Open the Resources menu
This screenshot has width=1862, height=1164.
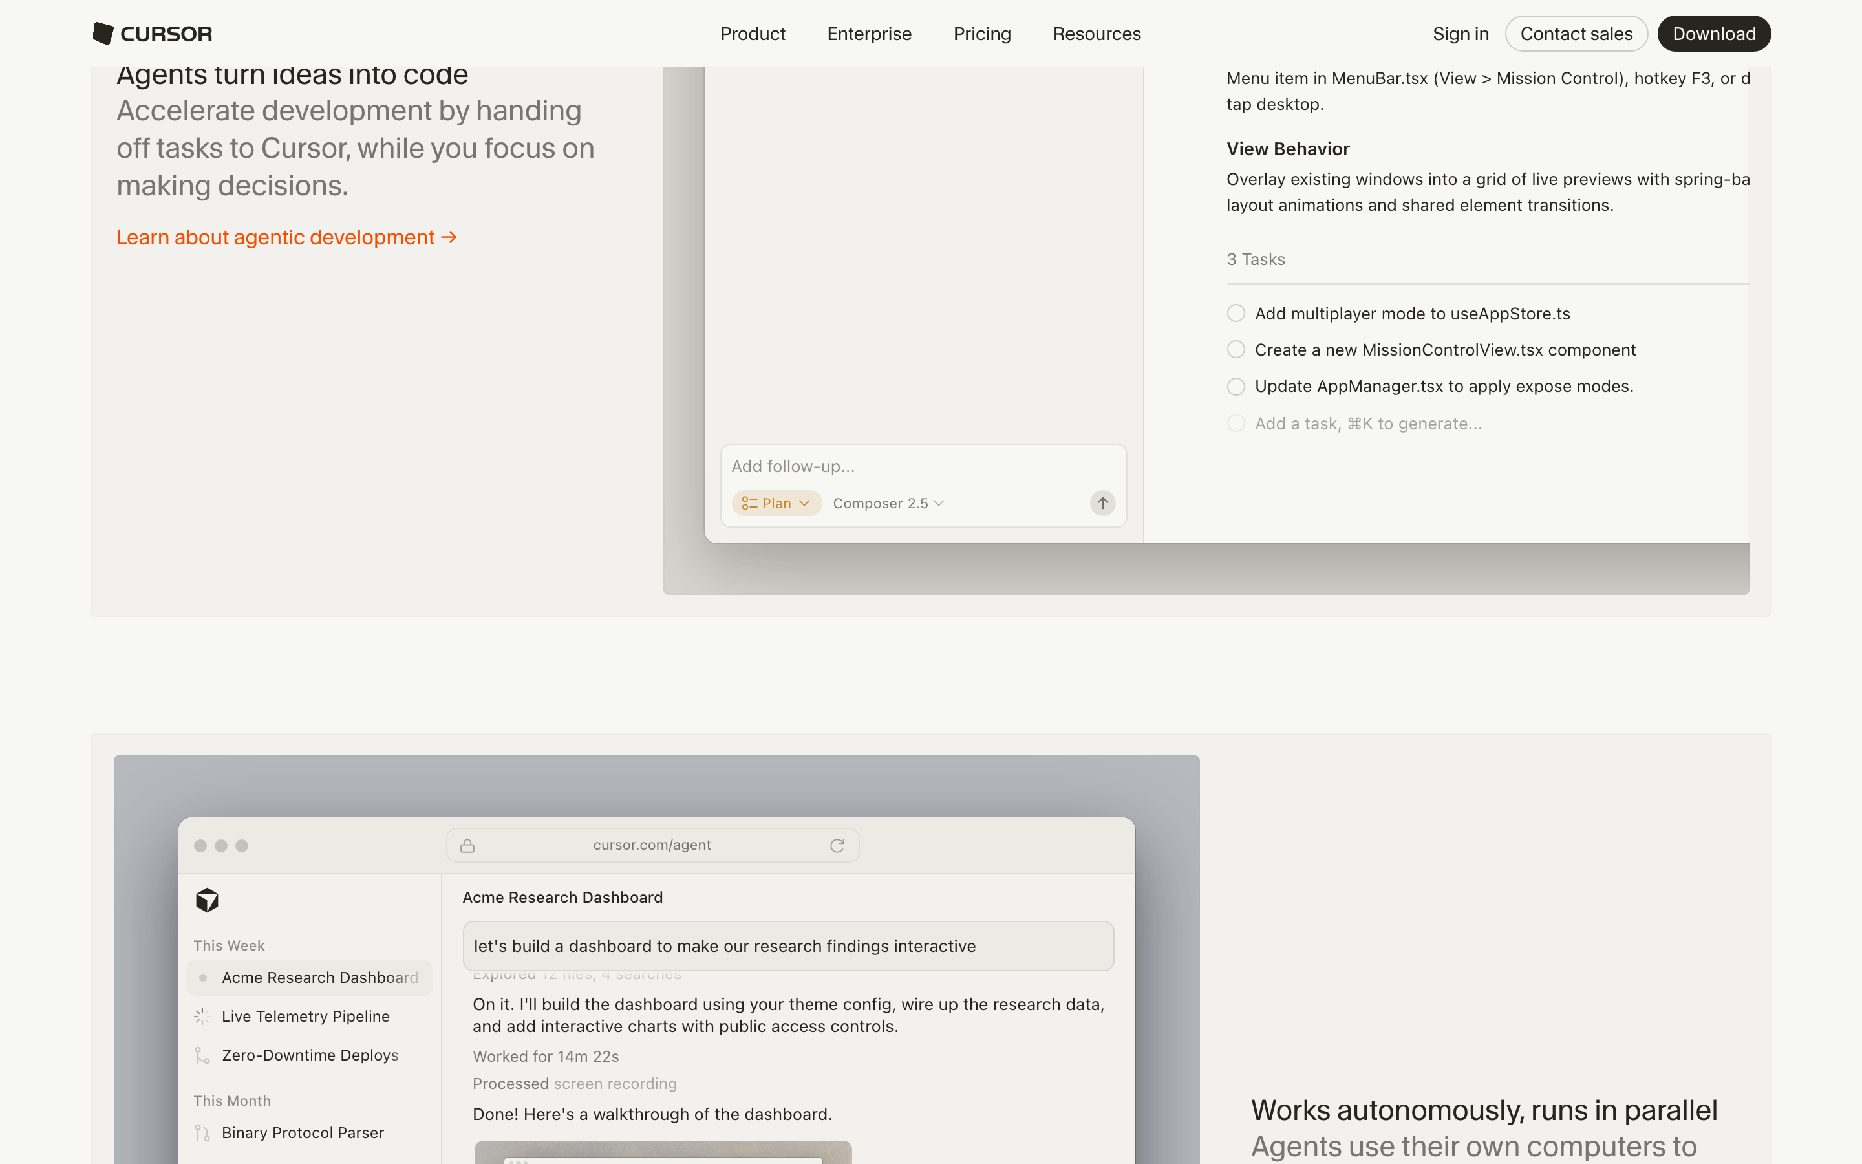click(1097, 34)
